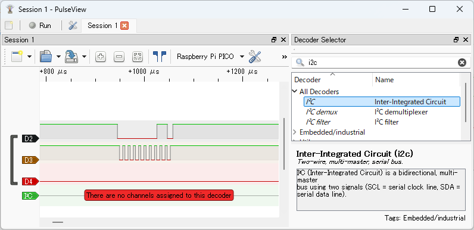Select the I²C decoder row

(x=382, y=102)
